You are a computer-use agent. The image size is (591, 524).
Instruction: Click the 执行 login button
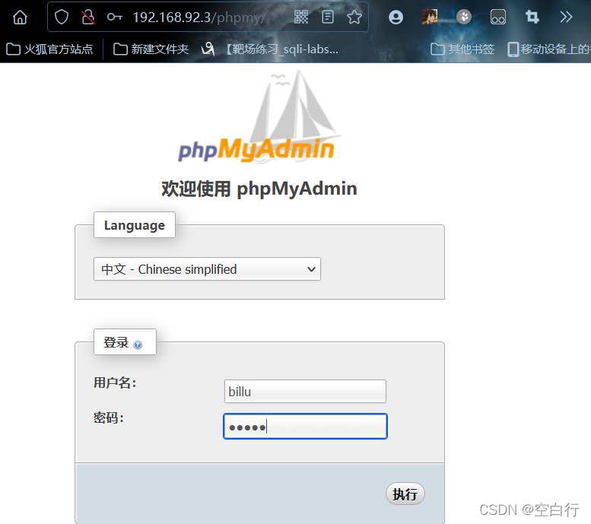tap(405, 494)
